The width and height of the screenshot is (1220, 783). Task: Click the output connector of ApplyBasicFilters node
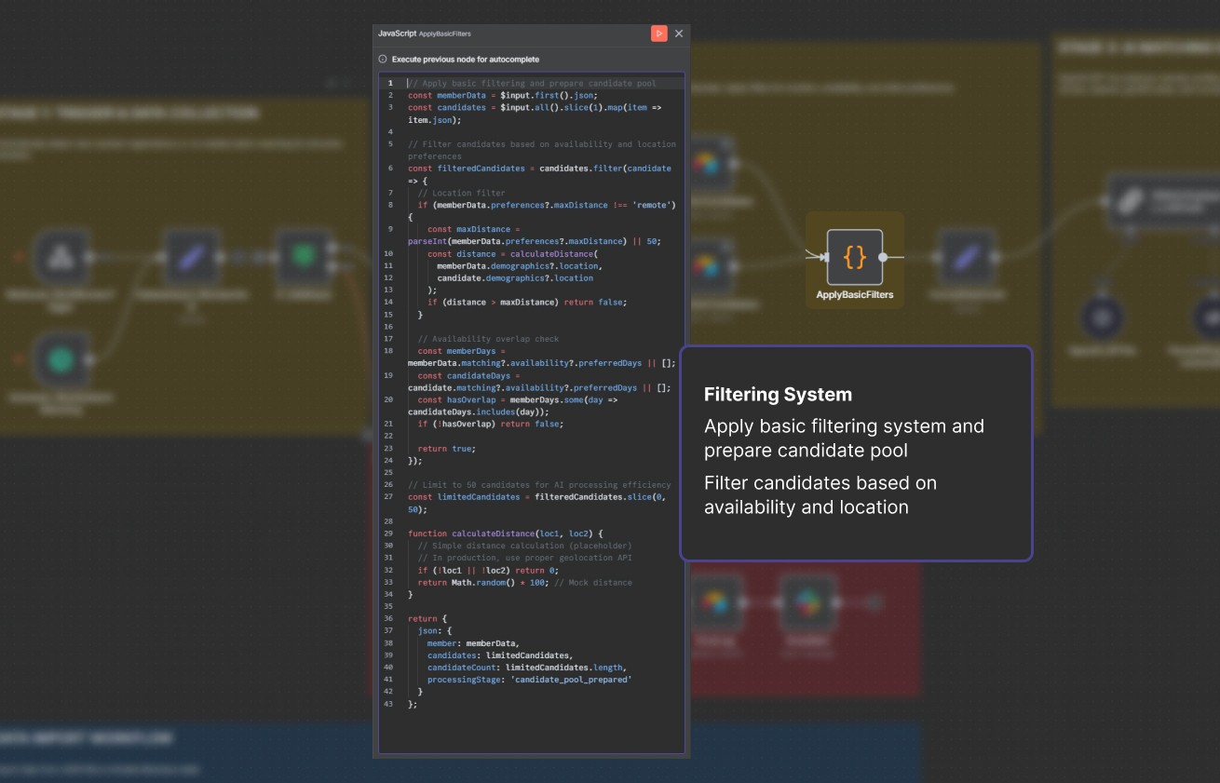tap(884, 257)
